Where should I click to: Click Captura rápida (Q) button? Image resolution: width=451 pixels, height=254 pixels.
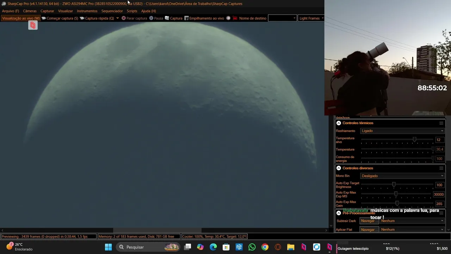coord(97,18)
